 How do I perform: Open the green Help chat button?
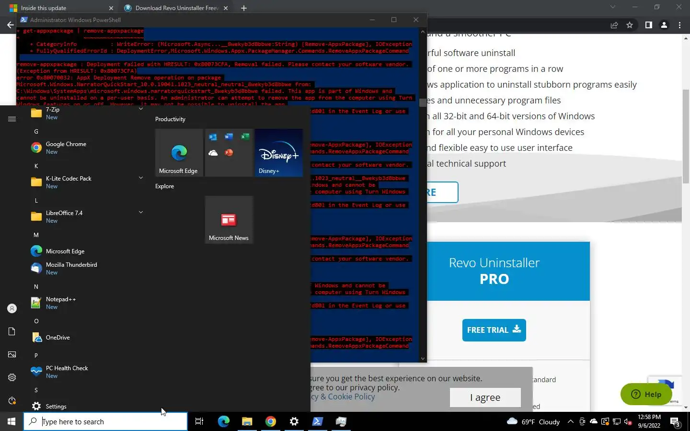coord(646,394)
